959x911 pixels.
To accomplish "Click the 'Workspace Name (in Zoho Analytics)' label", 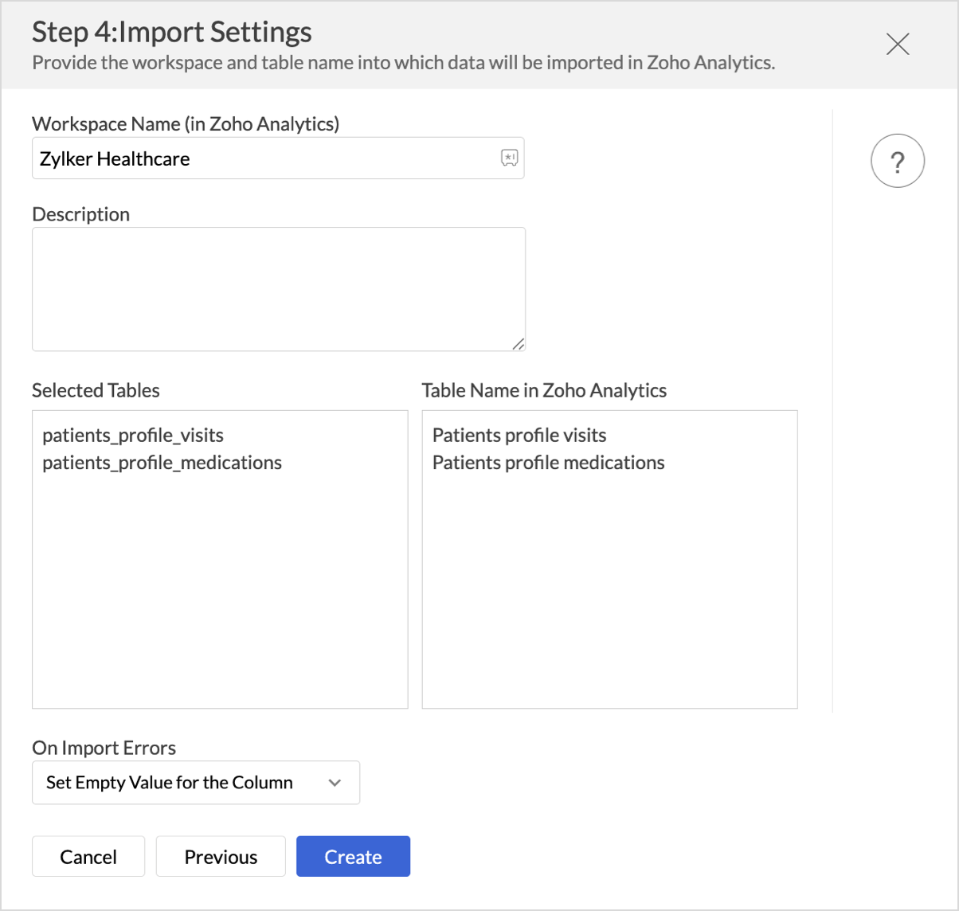I will tap(186, 124).
